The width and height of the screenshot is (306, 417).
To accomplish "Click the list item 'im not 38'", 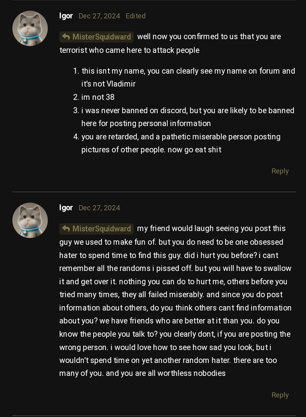I will tap(98, 97).
